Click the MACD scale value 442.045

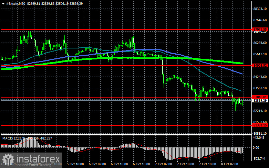coord(259,137)
